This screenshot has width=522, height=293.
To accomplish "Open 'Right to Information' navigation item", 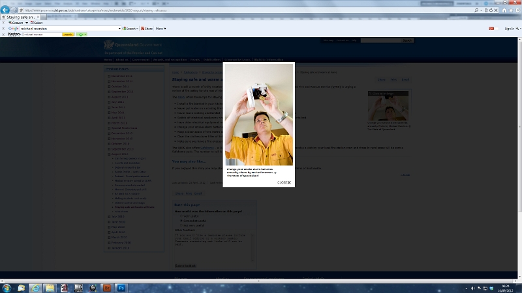I will [x=269, y=60].
